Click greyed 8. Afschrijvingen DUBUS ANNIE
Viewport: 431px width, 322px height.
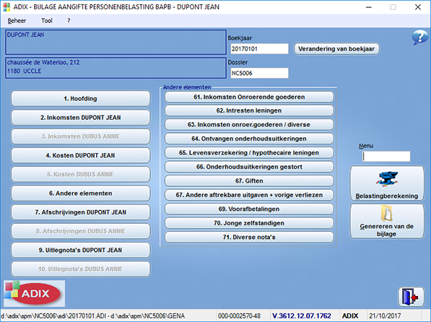click(x=81, y=232)
